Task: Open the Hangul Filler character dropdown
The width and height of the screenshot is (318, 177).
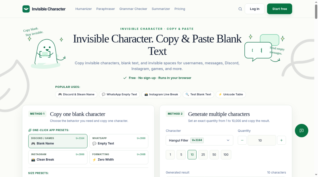Action: (199, 140)
